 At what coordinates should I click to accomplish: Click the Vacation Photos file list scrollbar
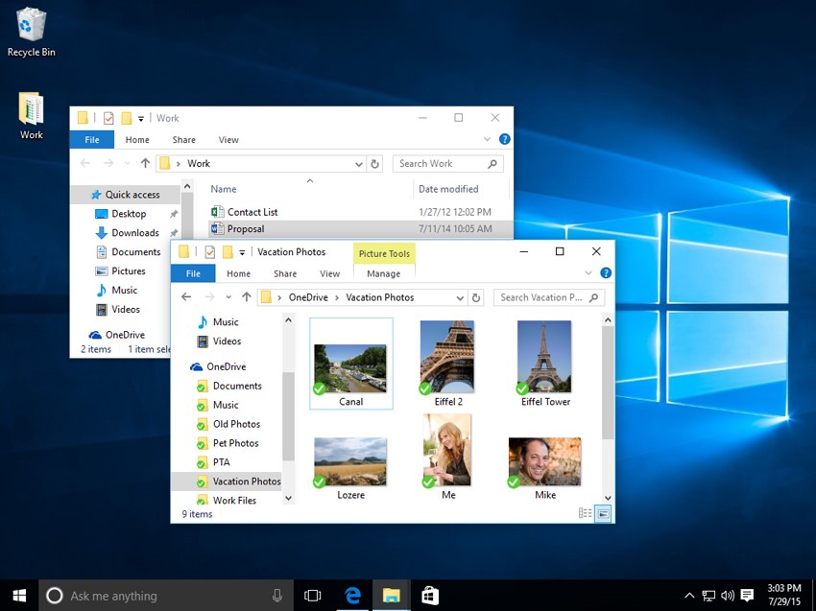608,409
